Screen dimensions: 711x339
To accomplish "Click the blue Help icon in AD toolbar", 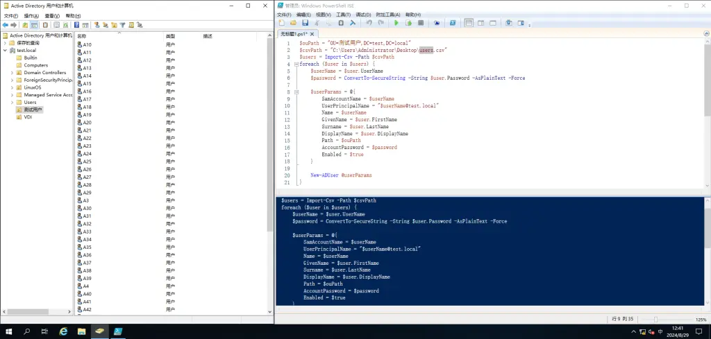I will (76, 25).
